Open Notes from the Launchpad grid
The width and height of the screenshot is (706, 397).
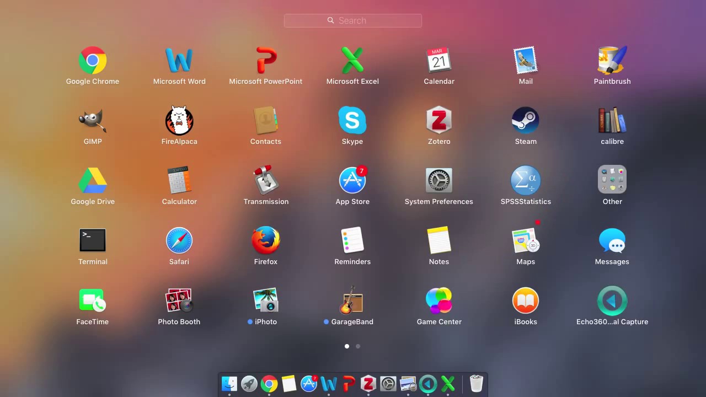tap(439, 241)
